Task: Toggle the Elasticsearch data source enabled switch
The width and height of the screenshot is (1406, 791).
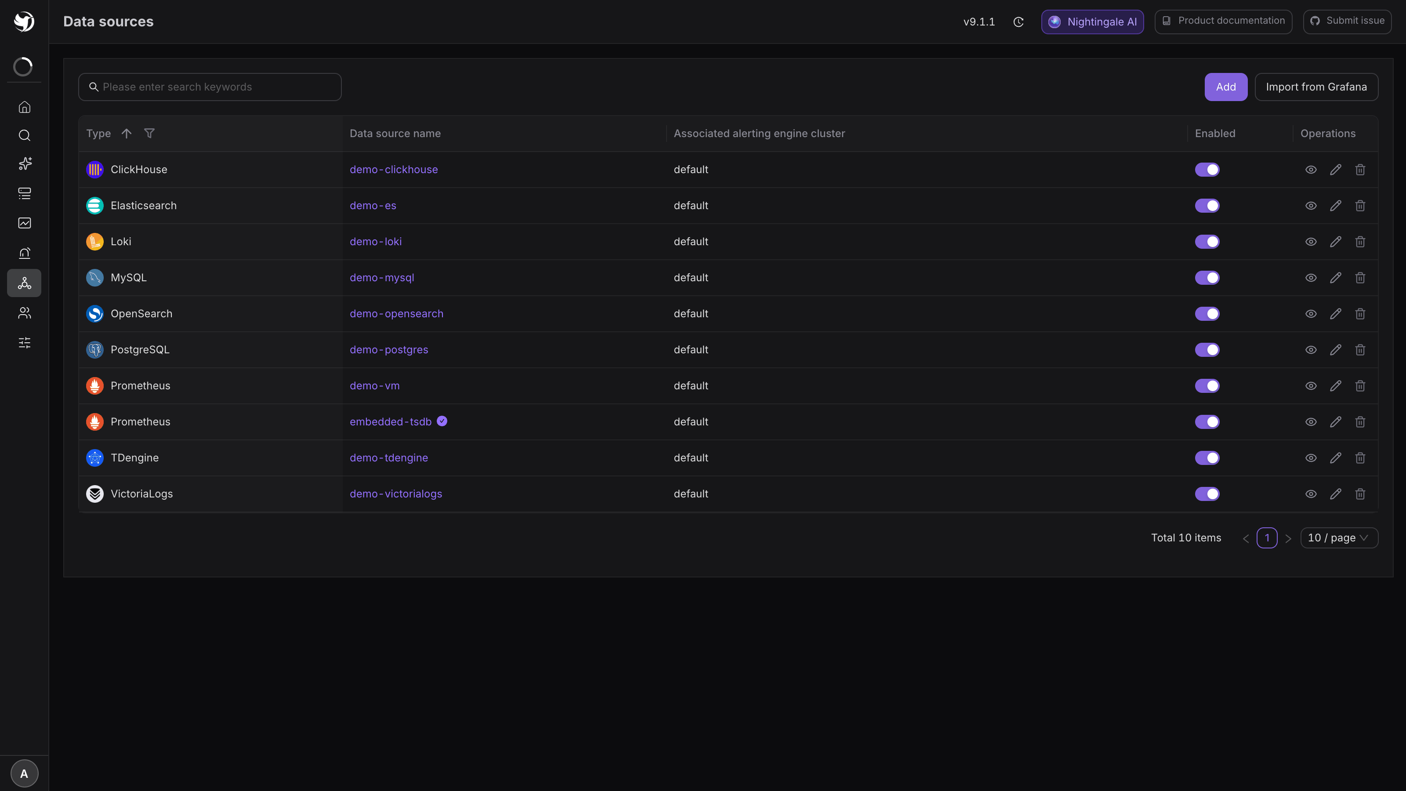Action: click(1207, 206)
